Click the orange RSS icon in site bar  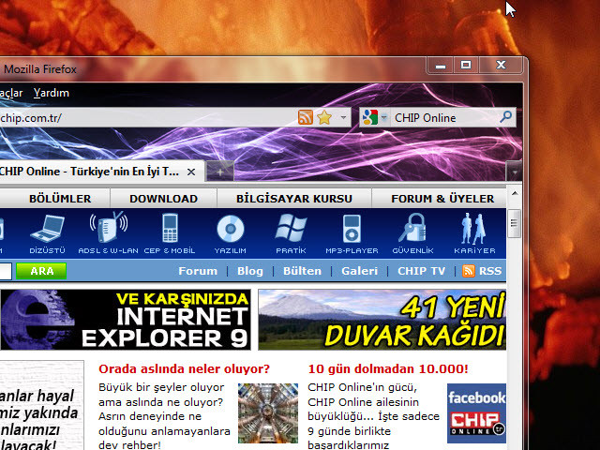coord(469,271)
